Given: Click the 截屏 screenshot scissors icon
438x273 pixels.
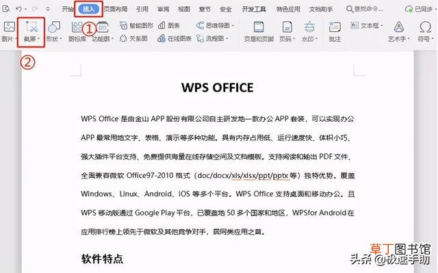Looking at the screenshot, I should click(31, 27).
